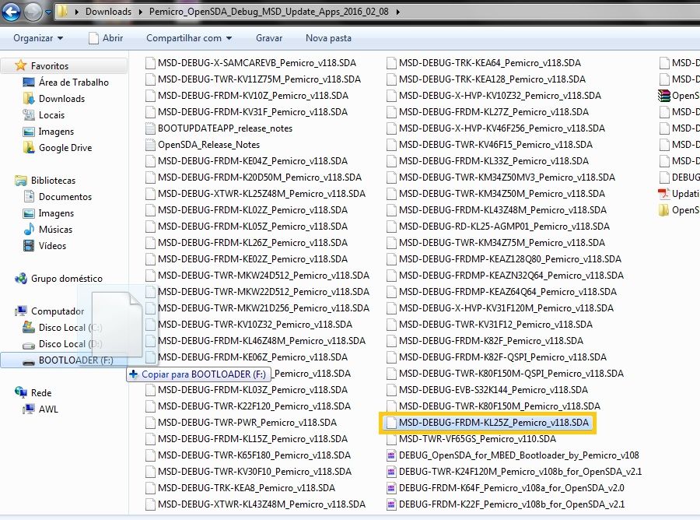Select MSD-DEBUG-TWR-K65F180_Pemicro_v118.SDA file name
The height and width of the screenshot is (520, 700).
pyautogui.click(x=254, y=455)
